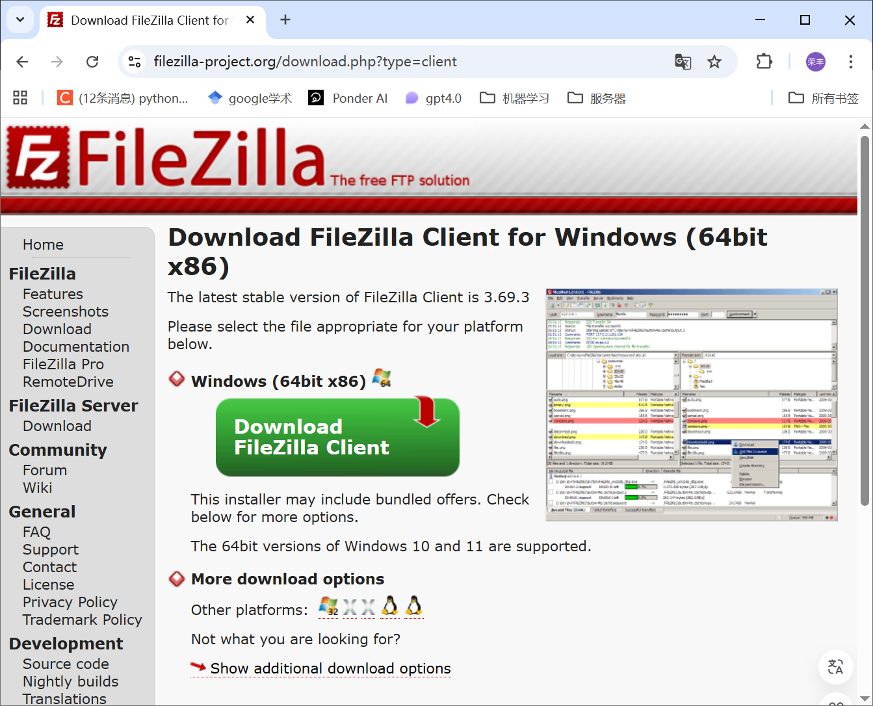873x706 pixels.
Task: Reload the FileZilla download page
Action: click(92, 62)
